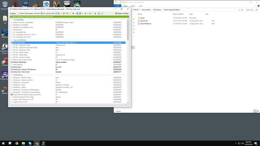Image resolution: width=260 pixels, height=146 pixels.
Task: Click the round refresh icon in Inspector toolbar
Action: (x=64, y=13)
